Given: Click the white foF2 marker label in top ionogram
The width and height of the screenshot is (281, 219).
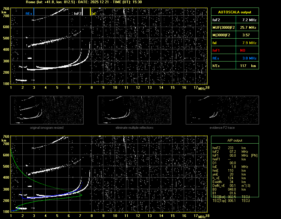Looking at the screenshot, I should 78,13.
